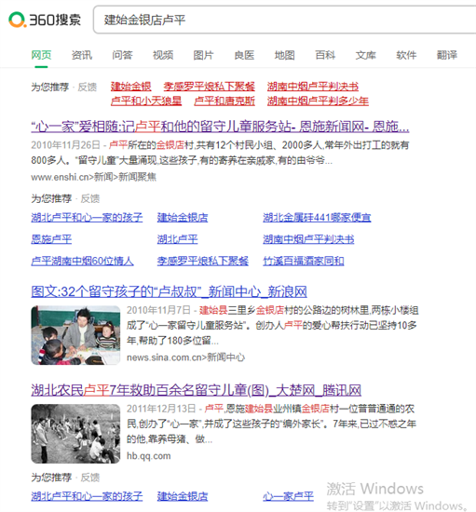Click the hb.qq.com source URL
Screen dimensions: 476x512
[149, 456]
